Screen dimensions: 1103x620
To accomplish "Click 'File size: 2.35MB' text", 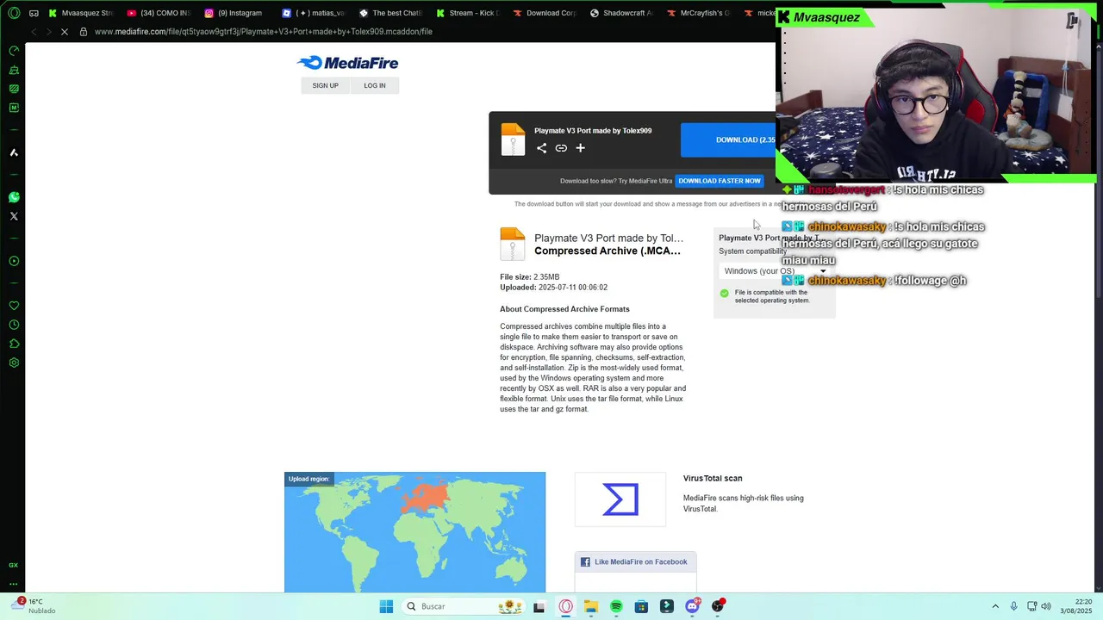I will pos(530,277).
